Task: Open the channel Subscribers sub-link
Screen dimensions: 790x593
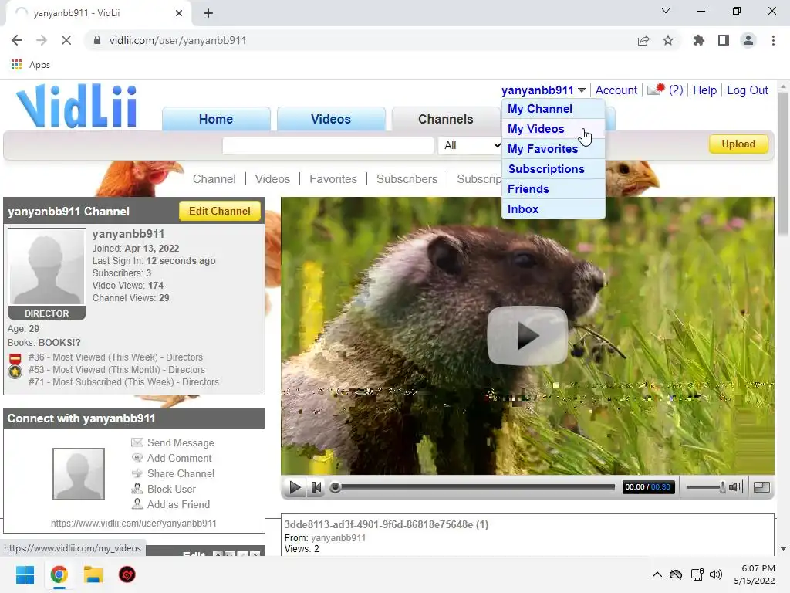Action: pyautogui.click(x=407, y=179)
